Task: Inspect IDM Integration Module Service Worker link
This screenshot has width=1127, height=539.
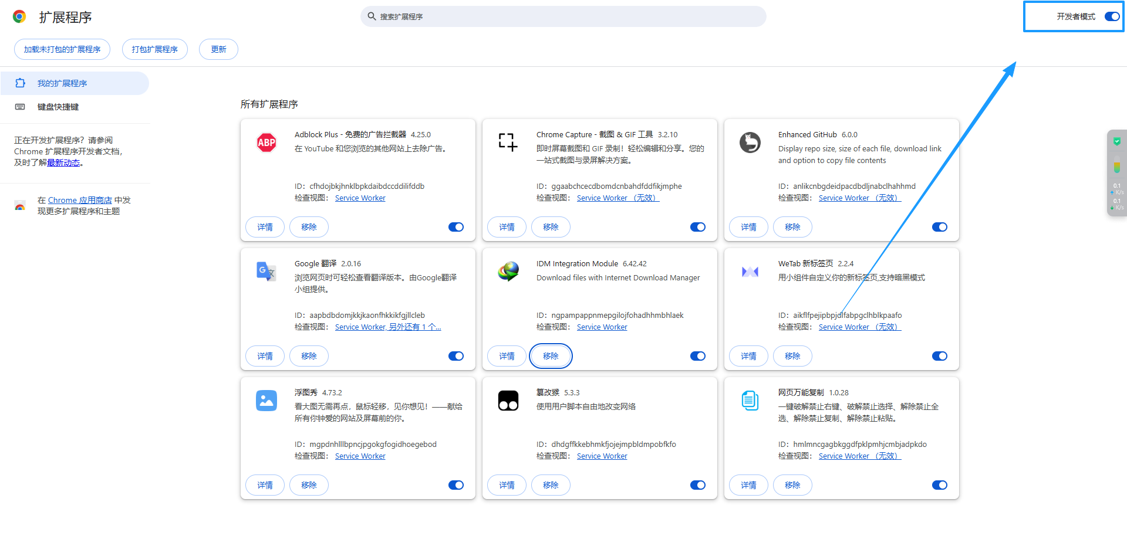Action: tap(602, 327)
